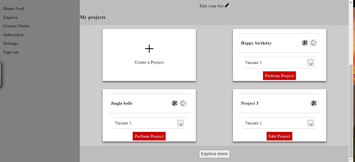355x162 pixels.
Task: Click the plus icon to create project
Action: tap(149, 49)
